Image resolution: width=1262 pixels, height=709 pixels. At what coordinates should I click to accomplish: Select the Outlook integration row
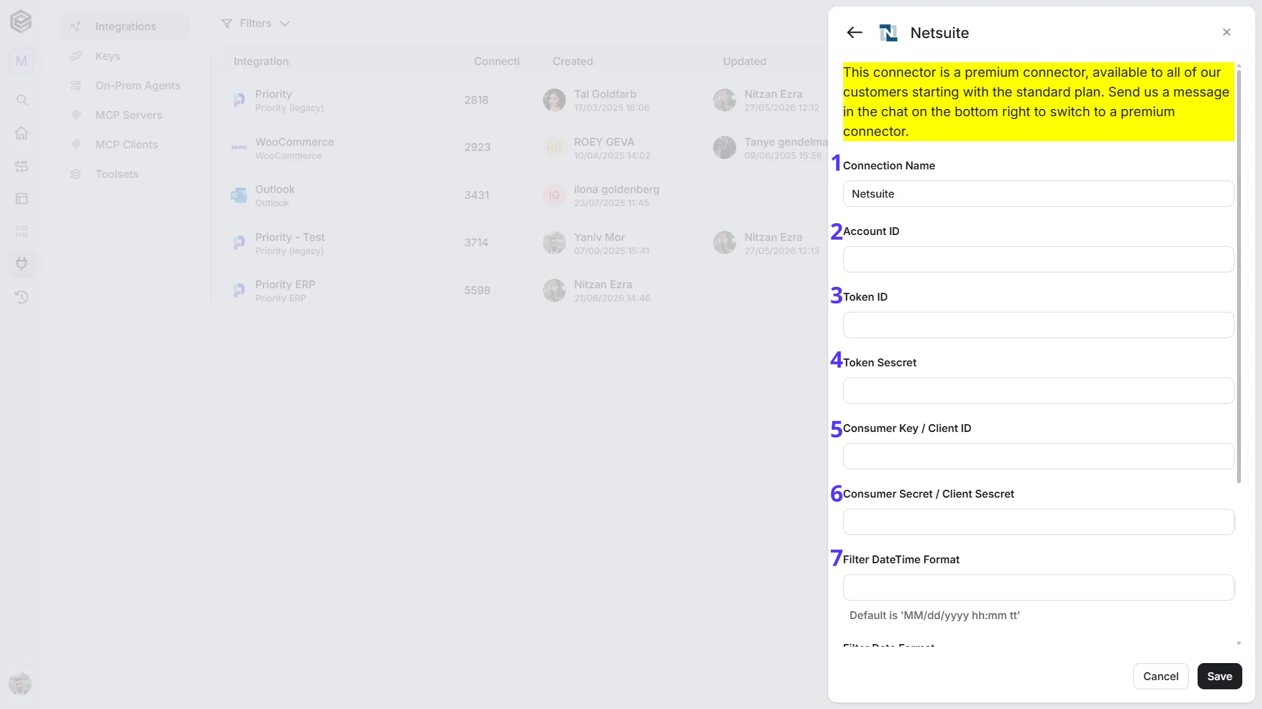pos(519,195)
